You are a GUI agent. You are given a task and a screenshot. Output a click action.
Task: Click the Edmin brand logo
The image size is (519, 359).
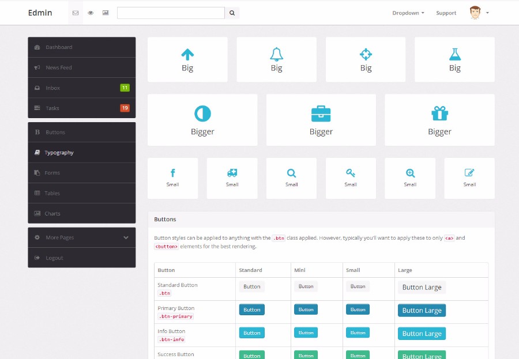point(40,13)
